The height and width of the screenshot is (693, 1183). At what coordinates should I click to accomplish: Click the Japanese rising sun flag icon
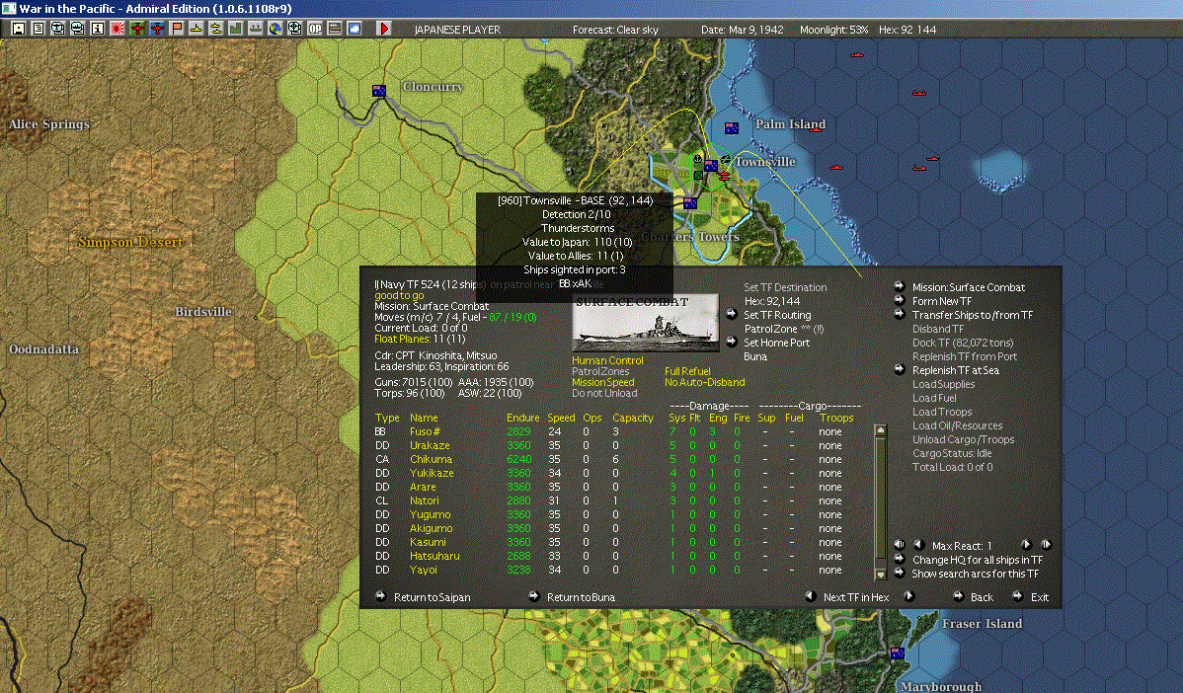117,29
